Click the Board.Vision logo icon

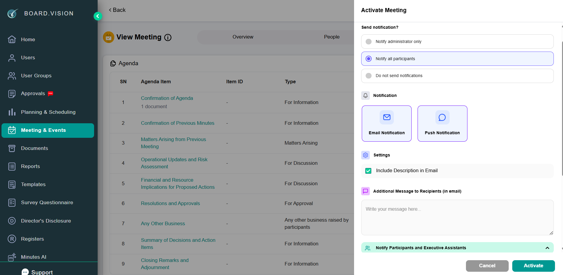click(12, 13)
